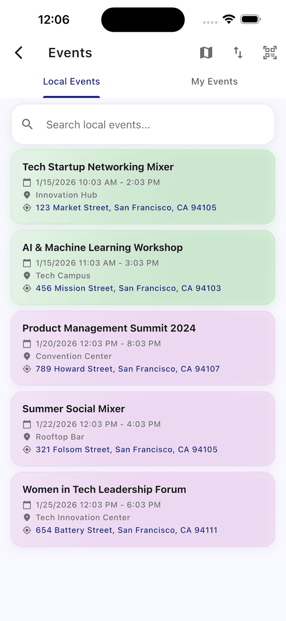Open 123 Market Street address link
The image size is (286, 621).
pos(126,208)
